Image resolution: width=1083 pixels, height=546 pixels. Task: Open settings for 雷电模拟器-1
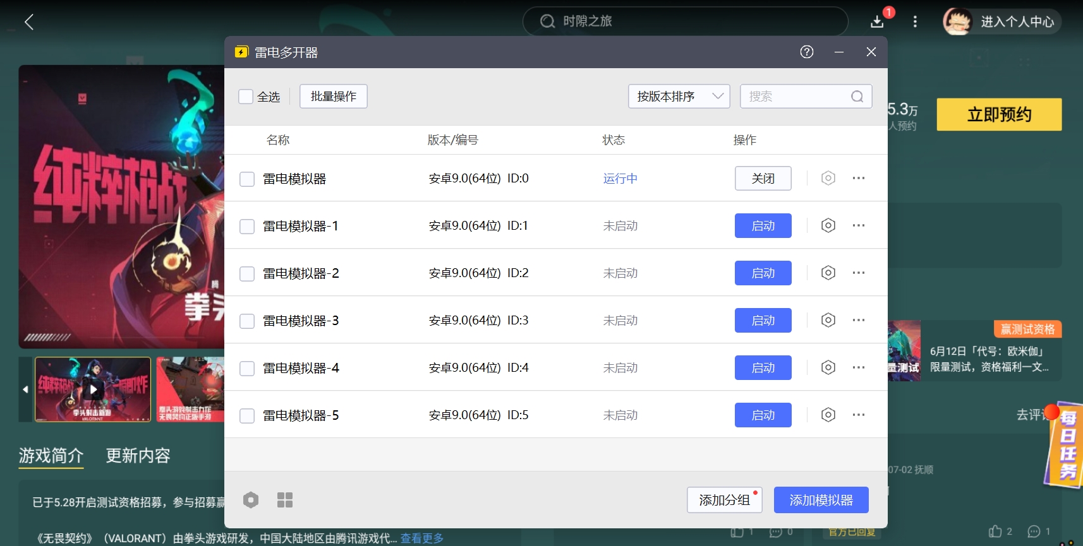tap(828, 225)
